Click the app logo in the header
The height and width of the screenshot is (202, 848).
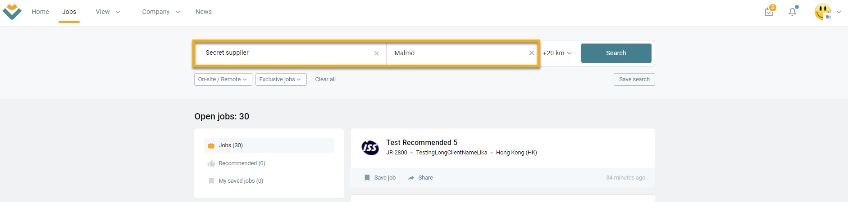12,12
